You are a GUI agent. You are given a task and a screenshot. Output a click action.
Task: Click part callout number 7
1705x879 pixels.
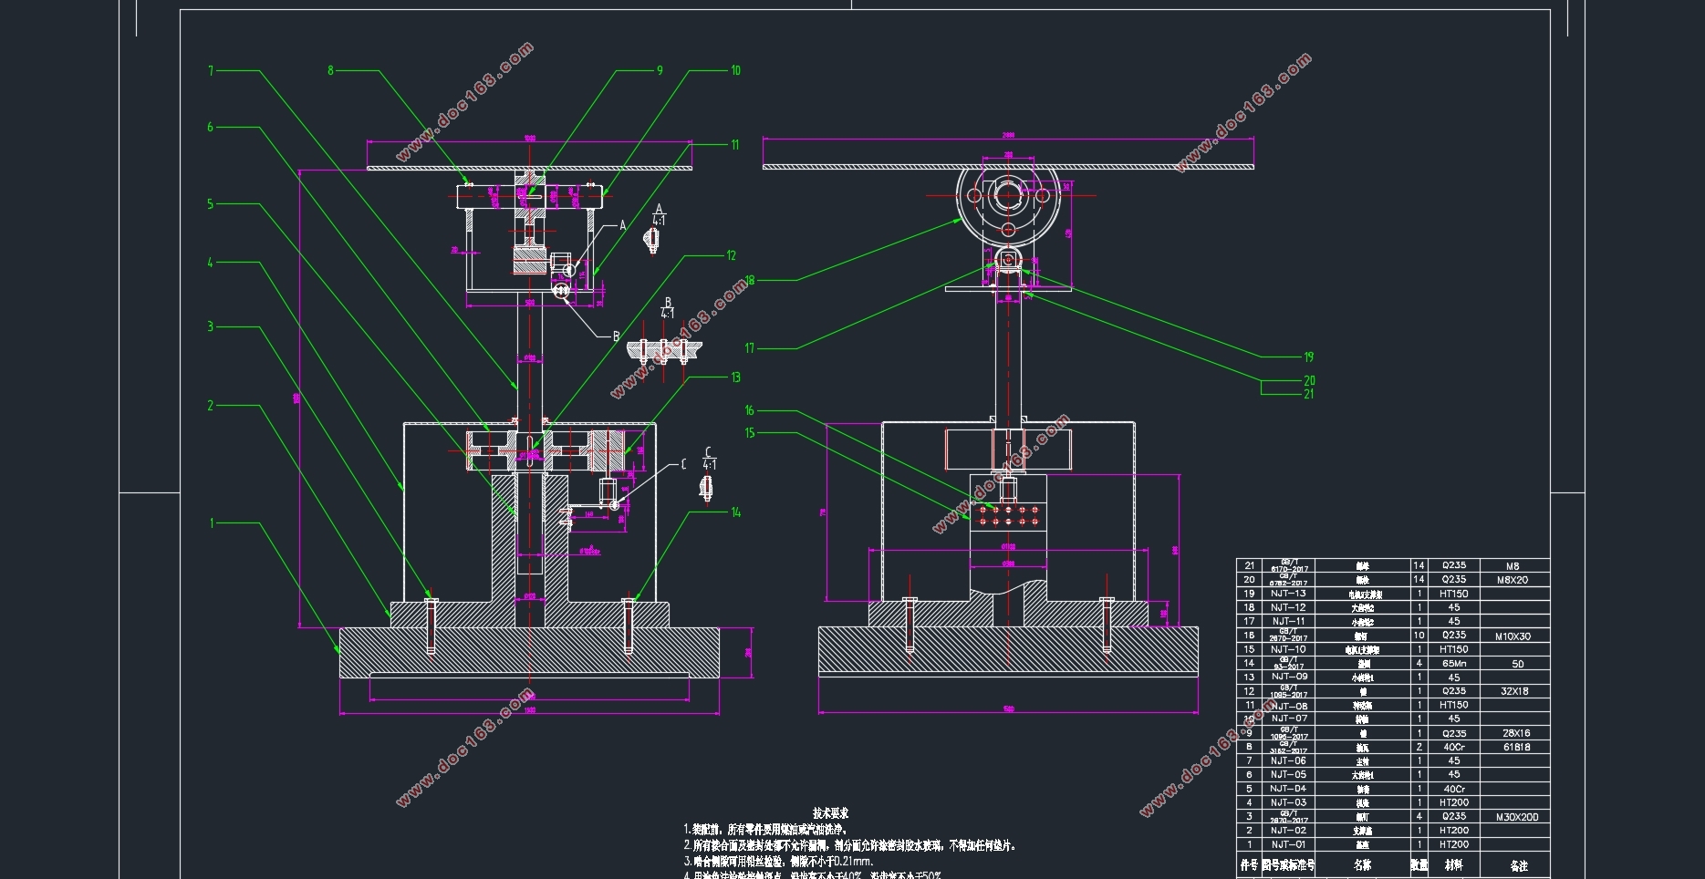click(x=211, y=70)
